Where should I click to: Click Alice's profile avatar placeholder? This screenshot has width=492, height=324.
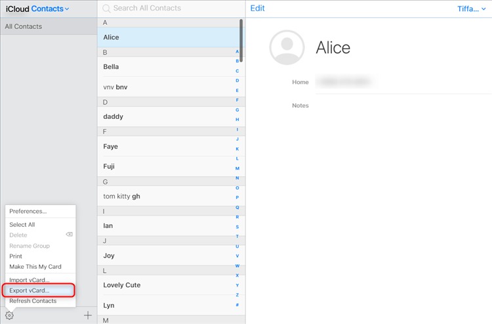click(x=286, y=47)
